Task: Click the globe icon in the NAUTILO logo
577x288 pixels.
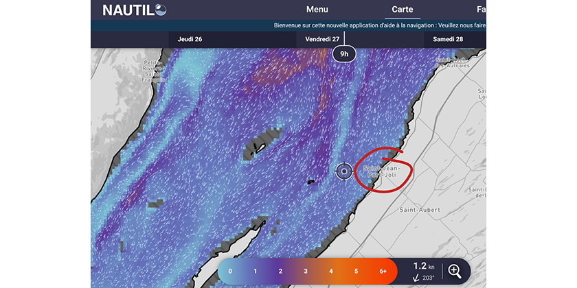Action: click(x=161, y=10)
